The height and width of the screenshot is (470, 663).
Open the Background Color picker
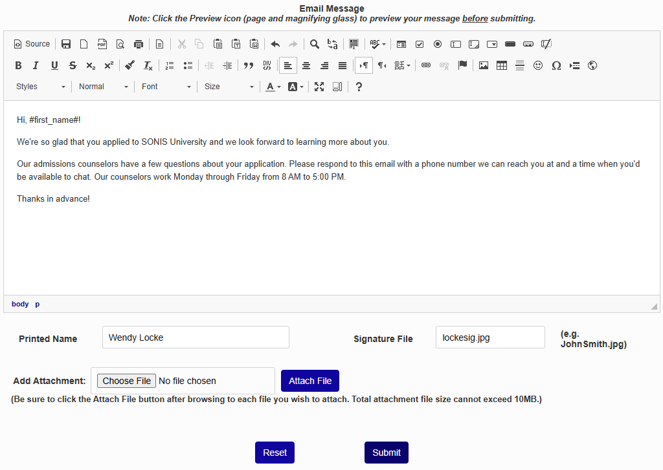(x=295, y=87)
